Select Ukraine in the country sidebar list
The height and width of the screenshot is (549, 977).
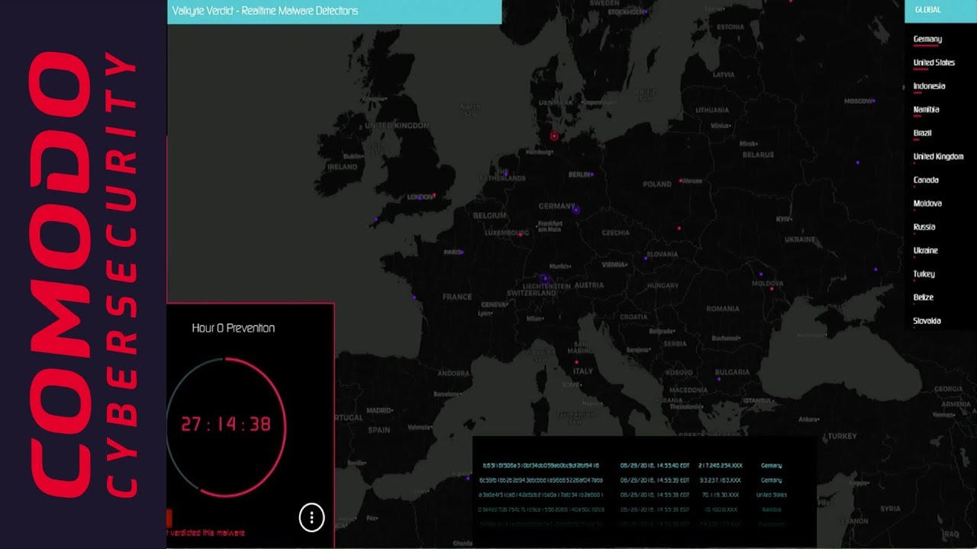925,250
